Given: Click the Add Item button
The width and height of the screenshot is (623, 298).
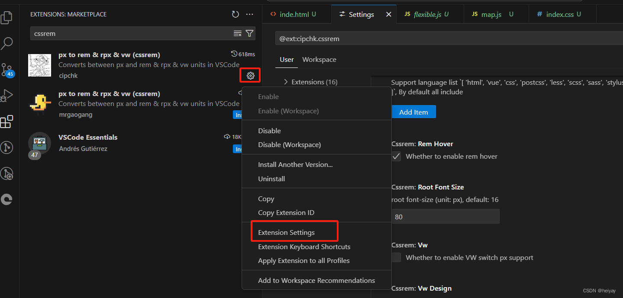Looking at the screenshot, I should tap(413, 112).
